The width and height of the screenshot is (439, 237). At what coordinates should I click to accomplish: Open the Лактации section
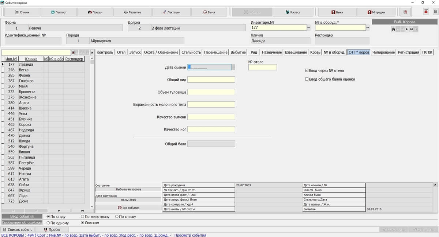171,12
